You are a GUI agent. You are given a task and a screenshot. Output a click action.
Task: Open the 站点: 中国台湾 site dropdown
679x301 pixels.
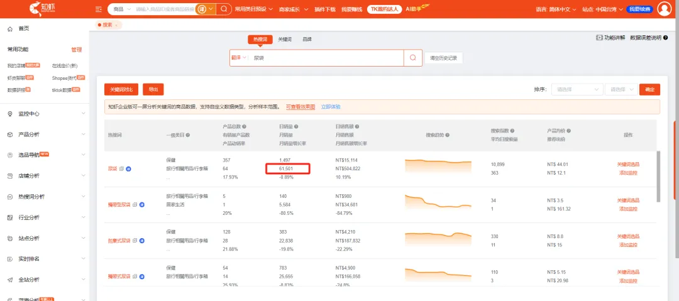(x=602, y=9)
